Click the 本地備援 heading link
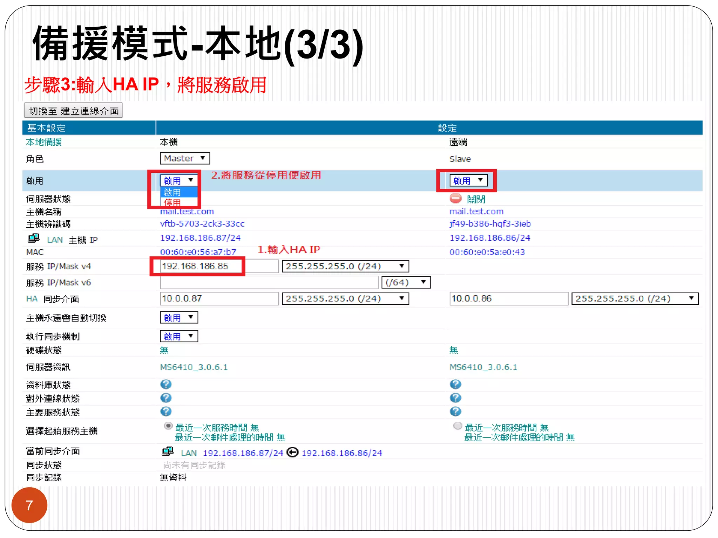This screenshot has width=718, height=538. pos(44,142)
